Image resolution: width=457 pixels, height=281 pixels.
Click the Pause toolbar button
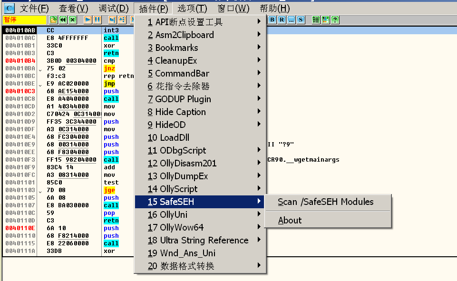97,19
